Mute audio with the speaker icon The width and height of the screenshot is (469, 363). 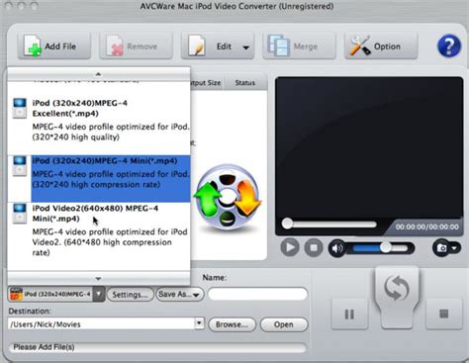pyautogui.click(x=337, y=248)
